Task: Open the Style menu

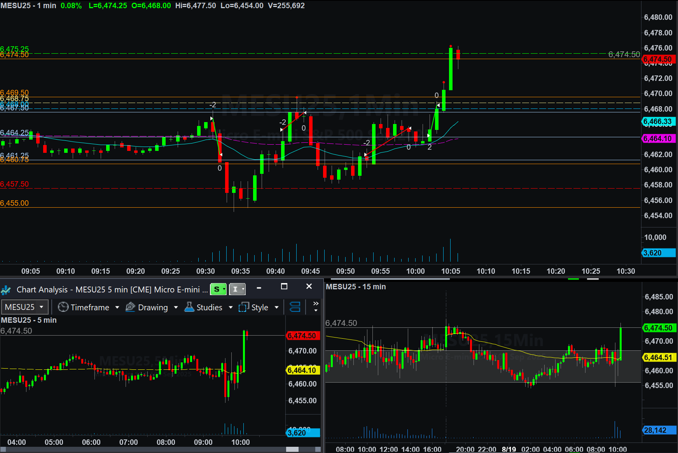Action: coord(260,307)
